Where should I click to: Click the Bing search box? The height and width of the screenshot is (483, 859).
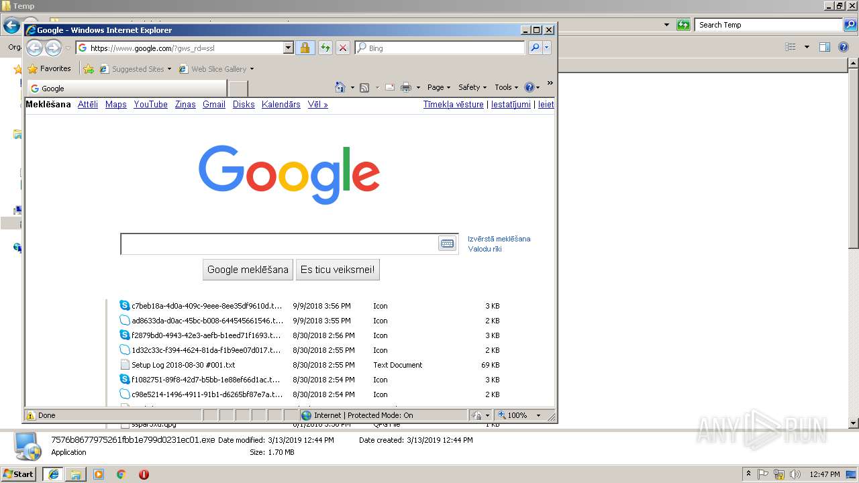coord(440,48)
